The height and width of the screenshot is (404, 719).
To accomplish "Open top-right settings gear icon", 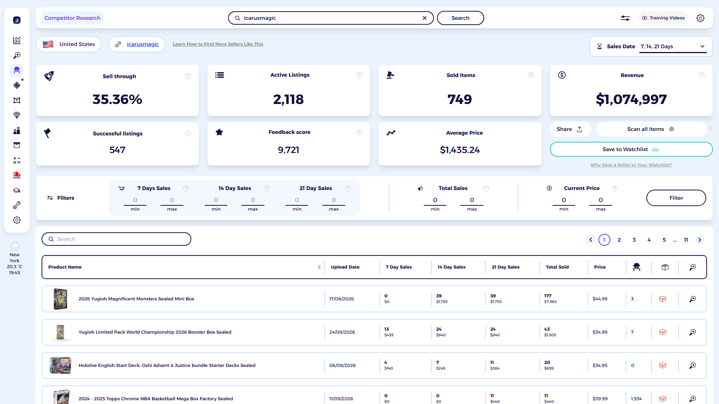I will pyautogui.click(x=700, y=18).
